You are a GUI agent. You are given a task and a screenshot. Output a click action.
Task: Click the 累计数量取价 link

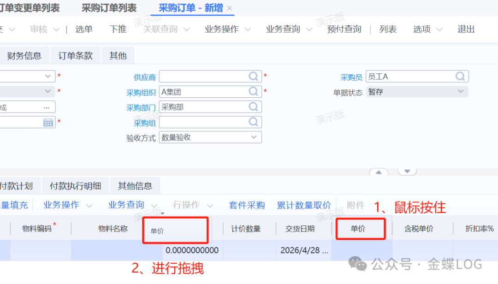tap(303, 205)
